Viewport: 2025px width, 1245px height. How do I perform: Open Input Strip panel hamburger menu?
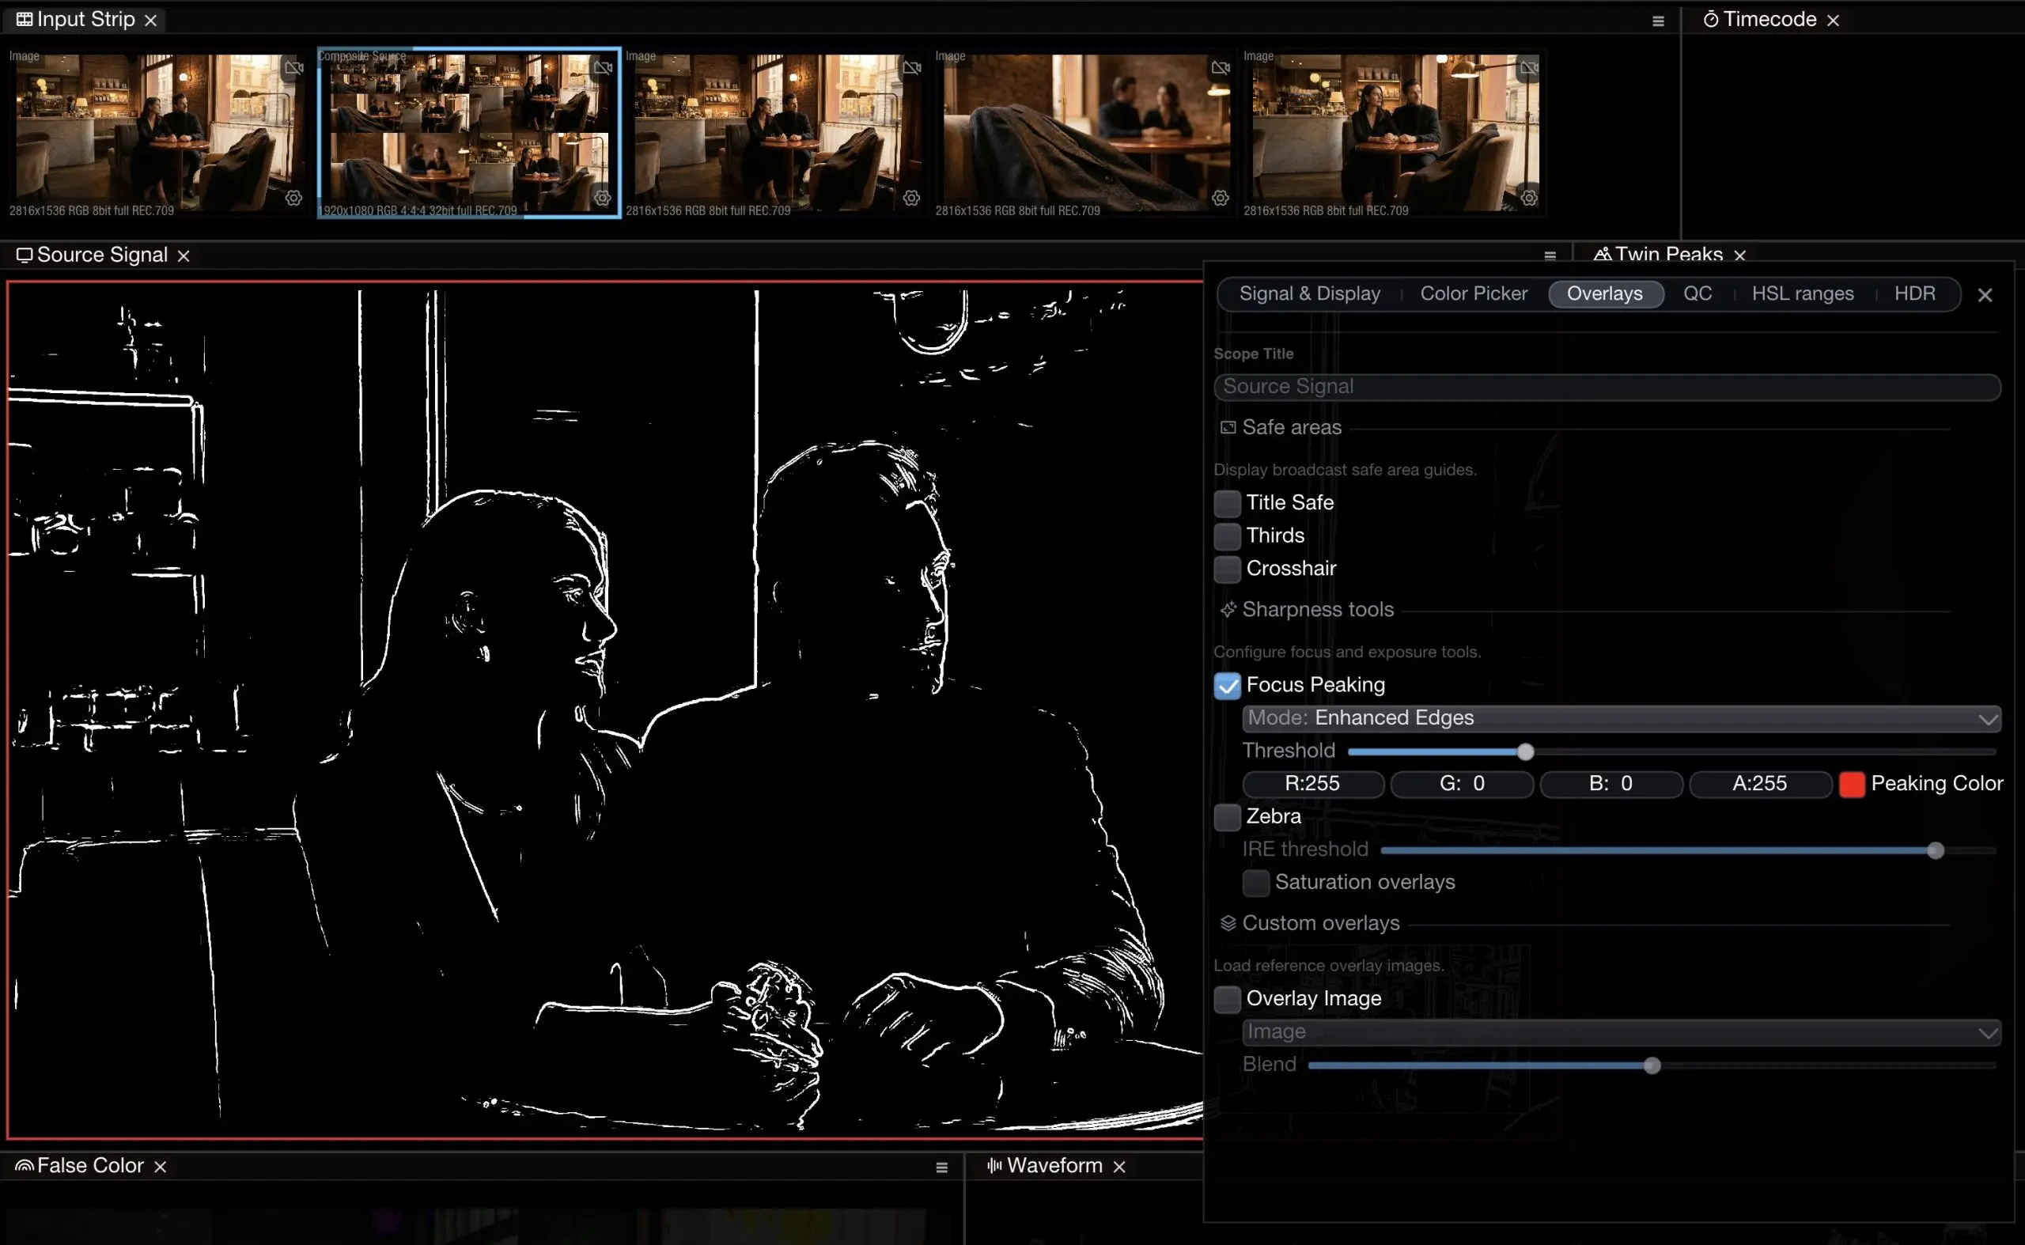(1658, 21)
